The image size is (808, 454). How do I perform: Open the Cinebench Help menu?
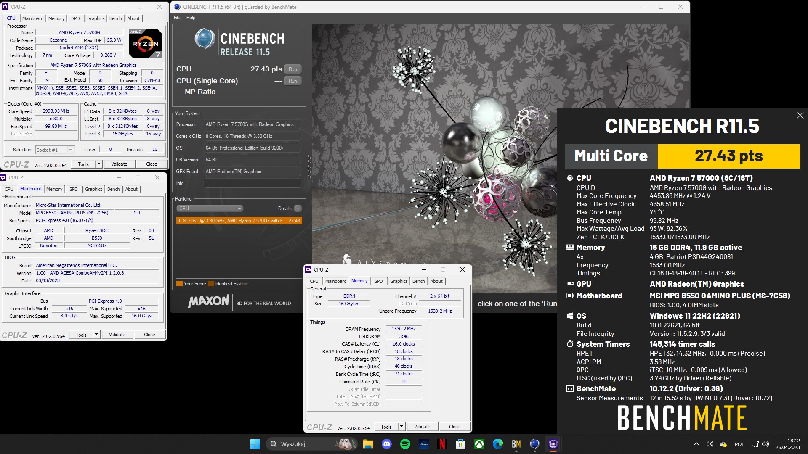point(191,18)
